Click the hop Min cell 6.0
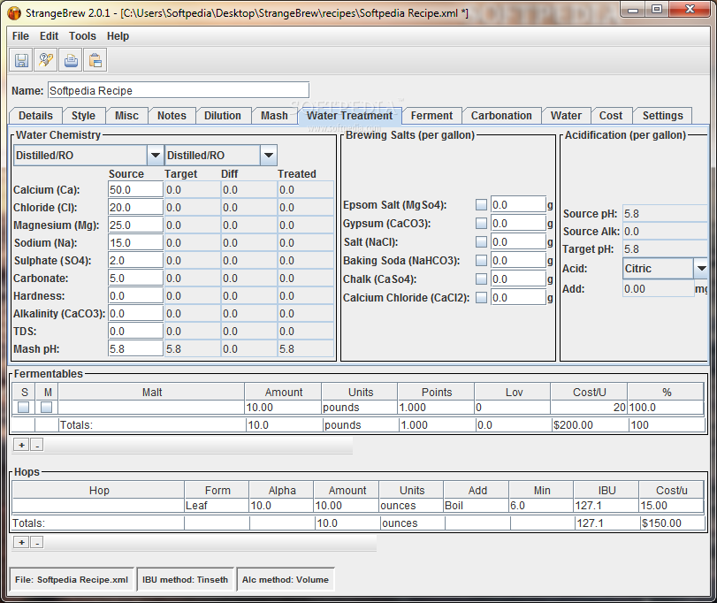This screenshot has width=717, height=603. coord(541,506)
